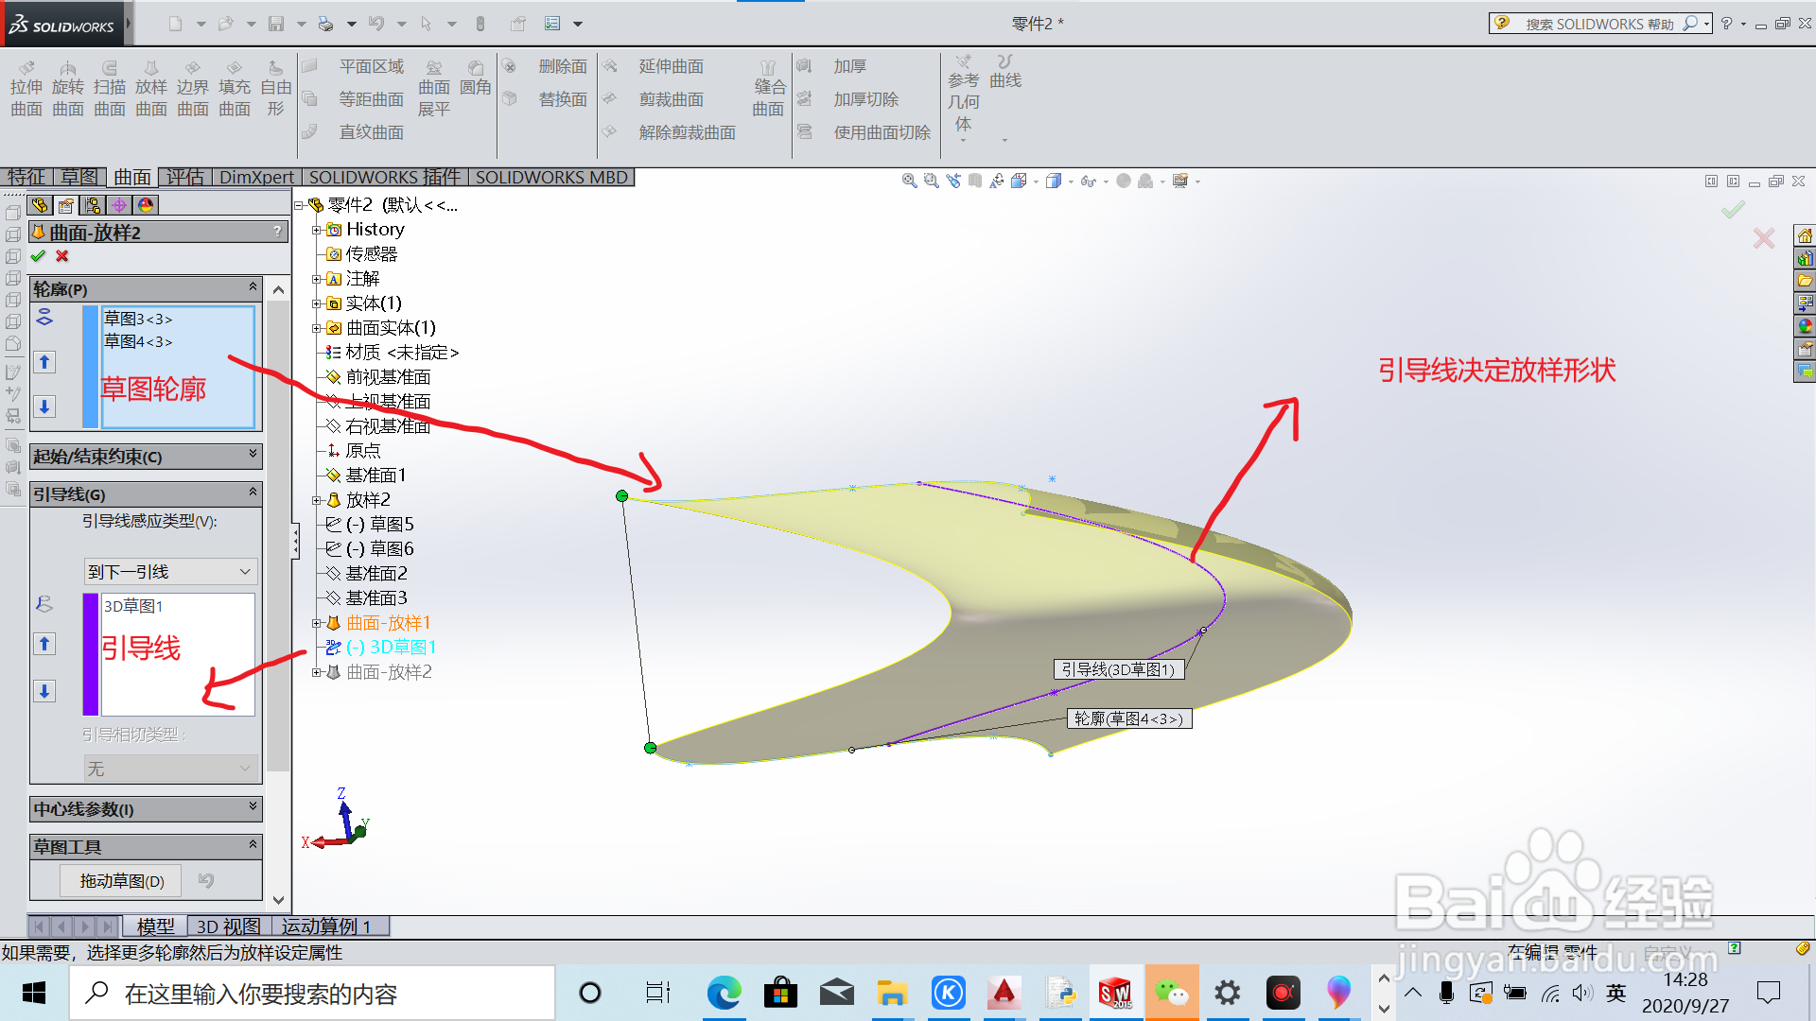Move profile up with the arrow button
This screenshot has height=1021, width=1816.
(44, 362)
